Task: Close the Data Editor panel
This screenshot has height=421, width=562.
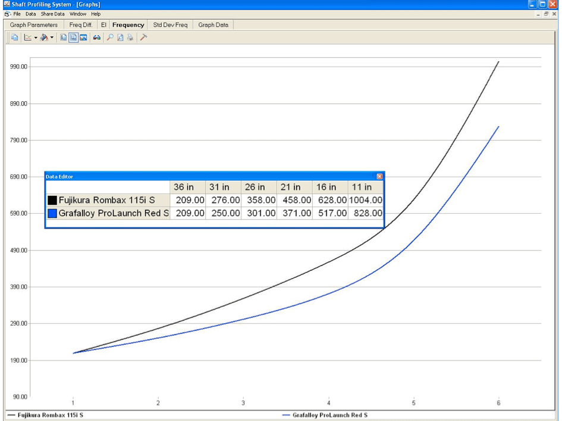Action: [379, 176]
